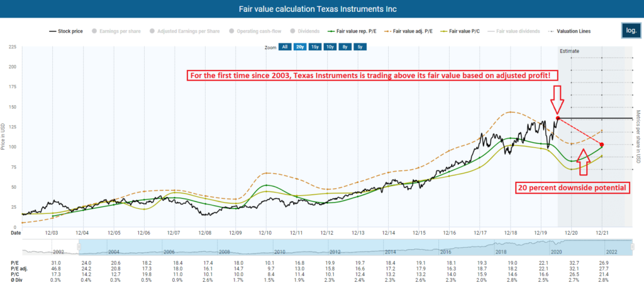The width and height of the screenshot is (644, 285).
Task: Show the Dividends legend series
Action: pyautogui.click(x=305, y=31)
